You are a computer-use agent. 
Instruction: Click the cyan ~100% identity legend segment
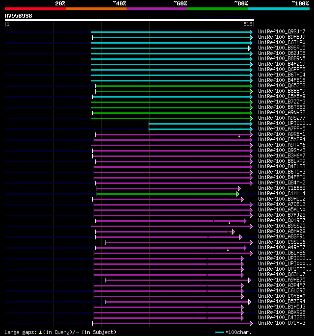(279, 9)
